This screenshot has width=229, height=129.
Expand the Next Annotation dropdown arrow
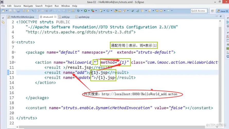(x=146, y=11)
